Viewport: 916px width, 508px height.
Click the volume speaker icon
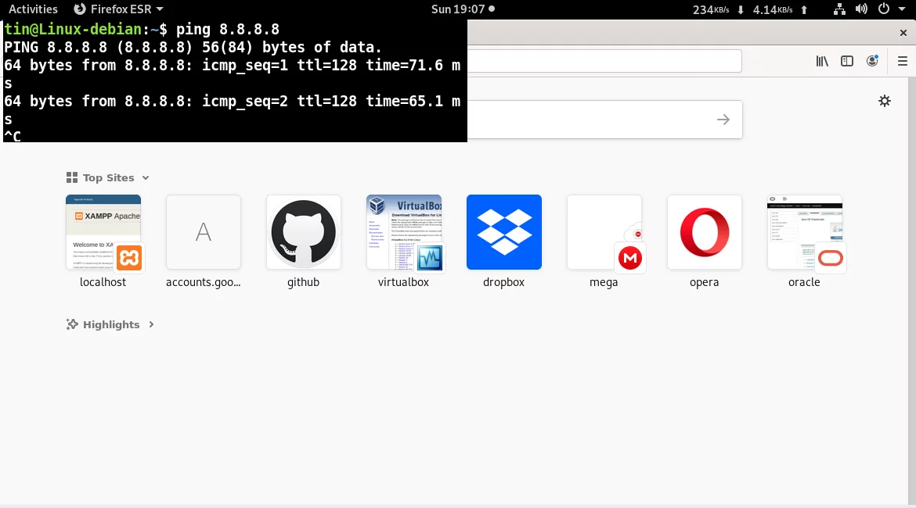coord(862,9)
